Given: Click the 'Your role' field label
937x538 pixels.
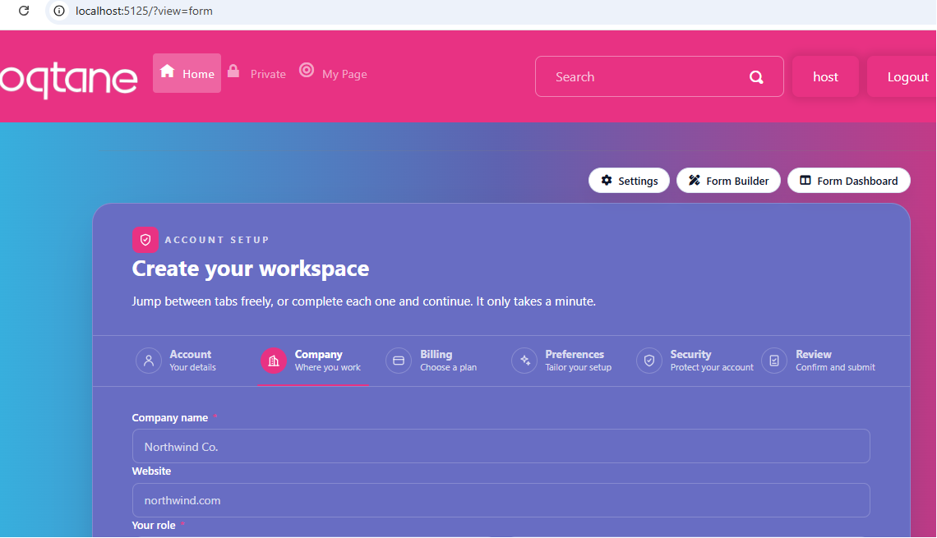Looking at the screenshot, I should (x=154, y=526).
